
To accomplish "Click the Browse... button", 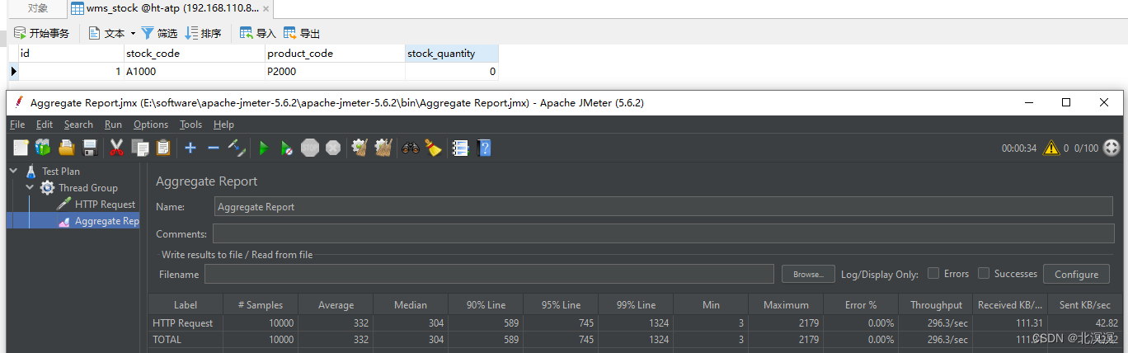I will pyautogui.click(x=808, y=274).
